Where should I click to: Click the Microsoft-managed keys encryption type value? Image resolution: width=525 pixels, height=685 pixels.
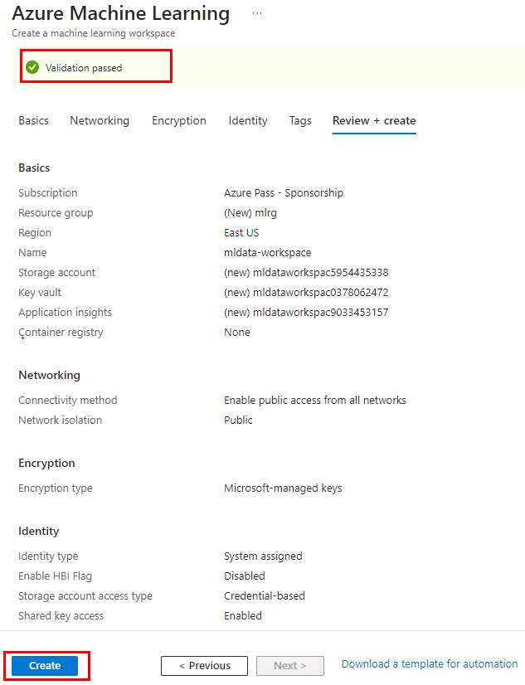(283, 488)
